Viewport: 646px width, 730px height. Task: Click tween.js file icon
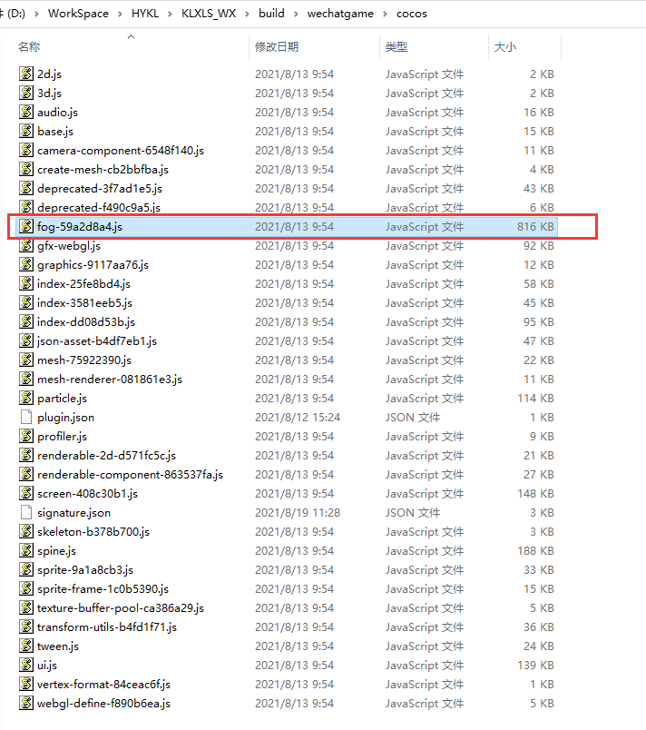click(x=26, y=646)
